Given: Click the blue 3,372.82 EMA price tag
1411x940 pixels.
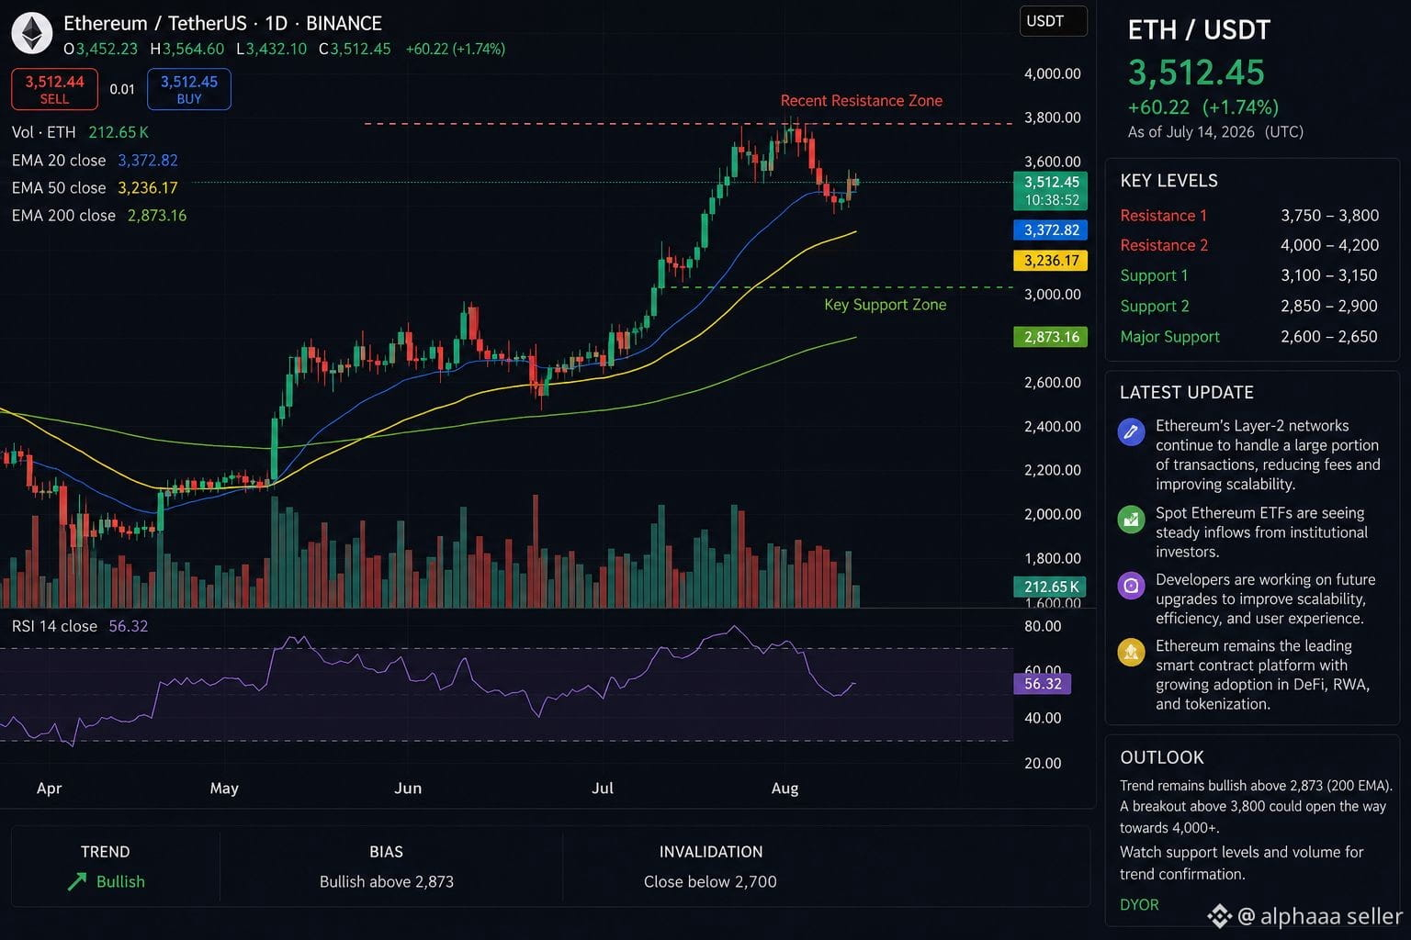Looking at the screenshot, I should pos(1051,230).
